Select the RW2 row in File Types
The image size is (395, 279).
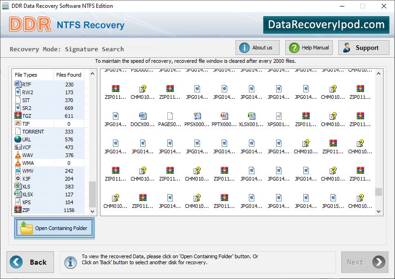pyautogui.click(x=49, y=92)
